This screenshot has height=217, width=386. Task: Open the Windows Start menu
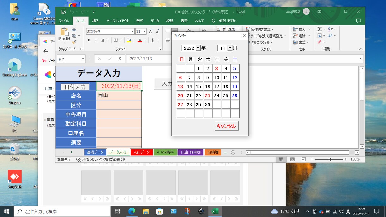[6, 211]
